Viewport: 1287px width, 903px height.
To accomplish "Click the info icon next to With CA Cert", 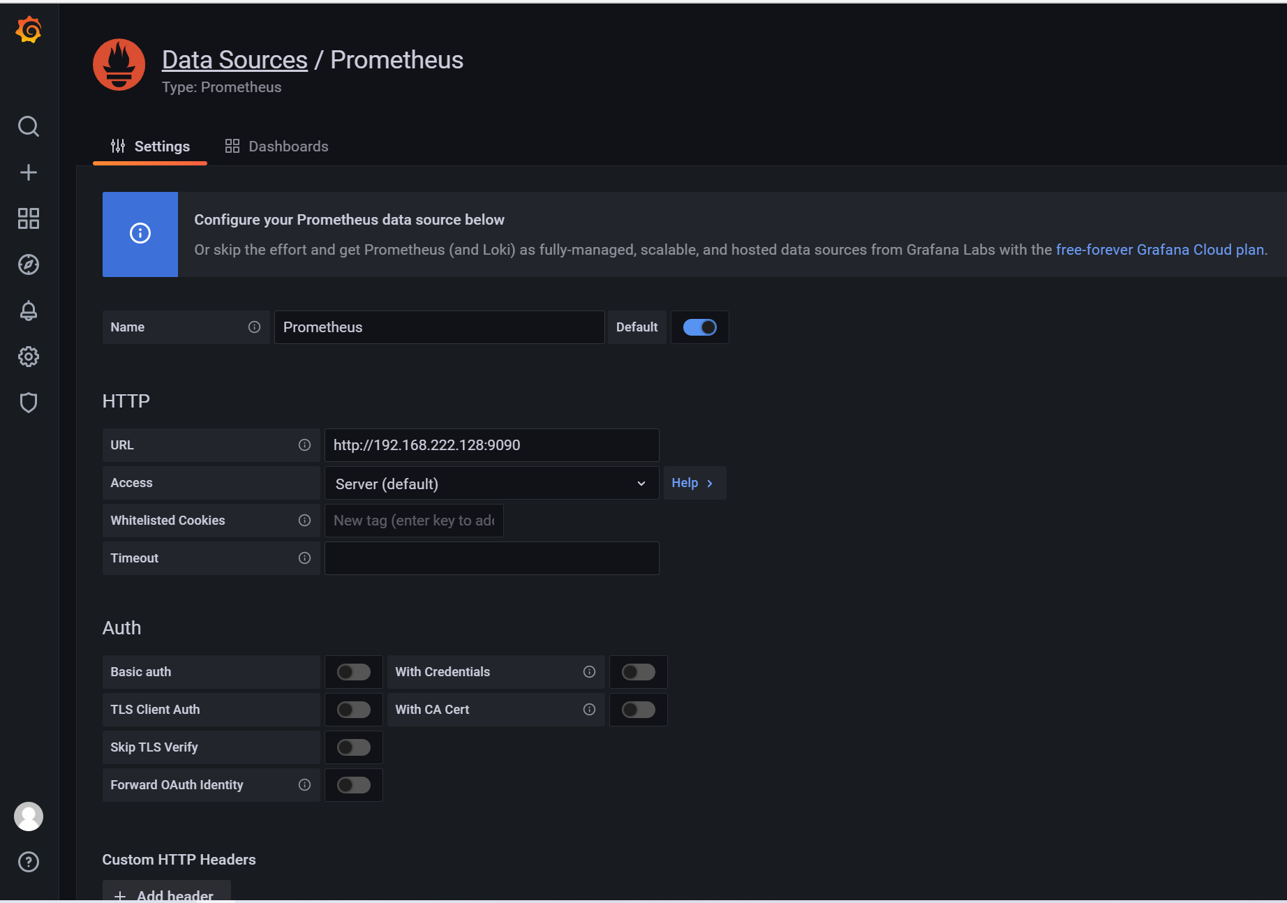I will [590, 710].
